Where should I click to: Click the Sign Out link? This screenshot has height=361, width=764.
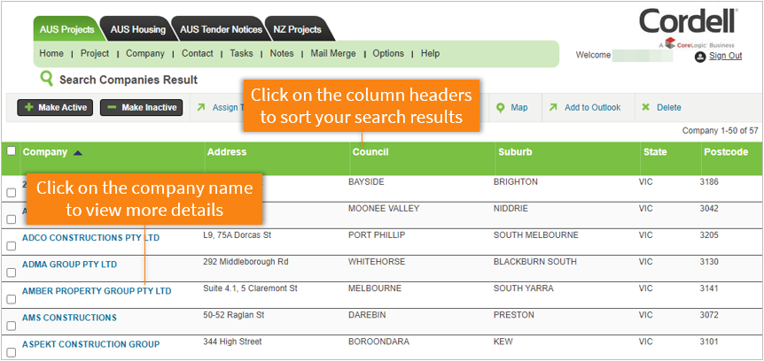pyautogui.click(x=726, y=56)
